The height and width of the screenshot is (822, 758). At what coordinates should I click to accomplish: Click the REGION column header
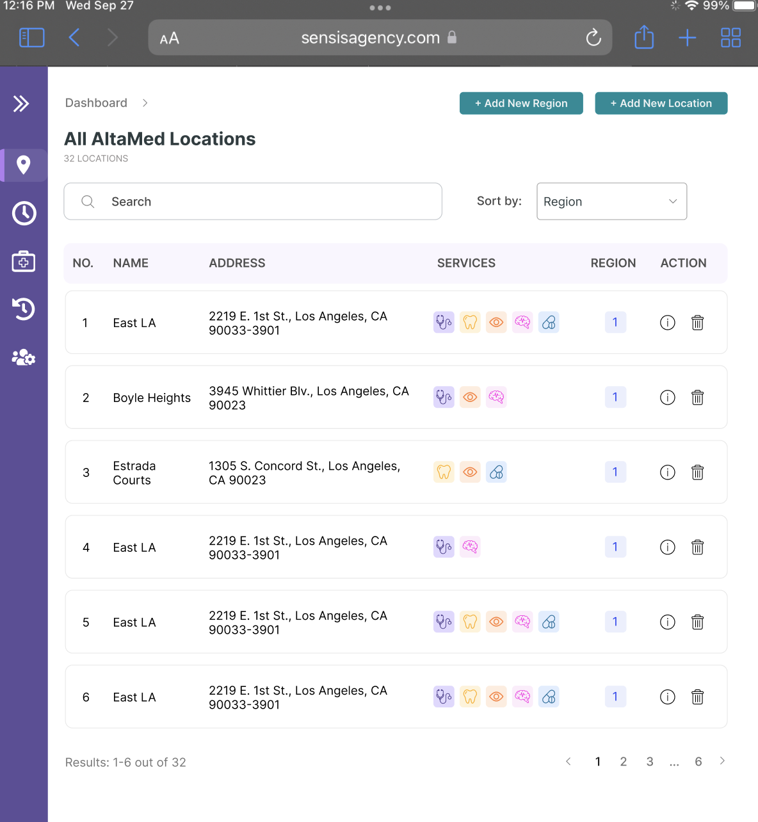613,263
